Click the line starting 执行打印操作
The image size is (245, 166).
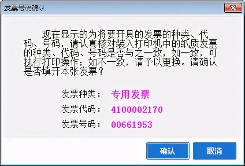pyautogui.click(x=120, y=62)
